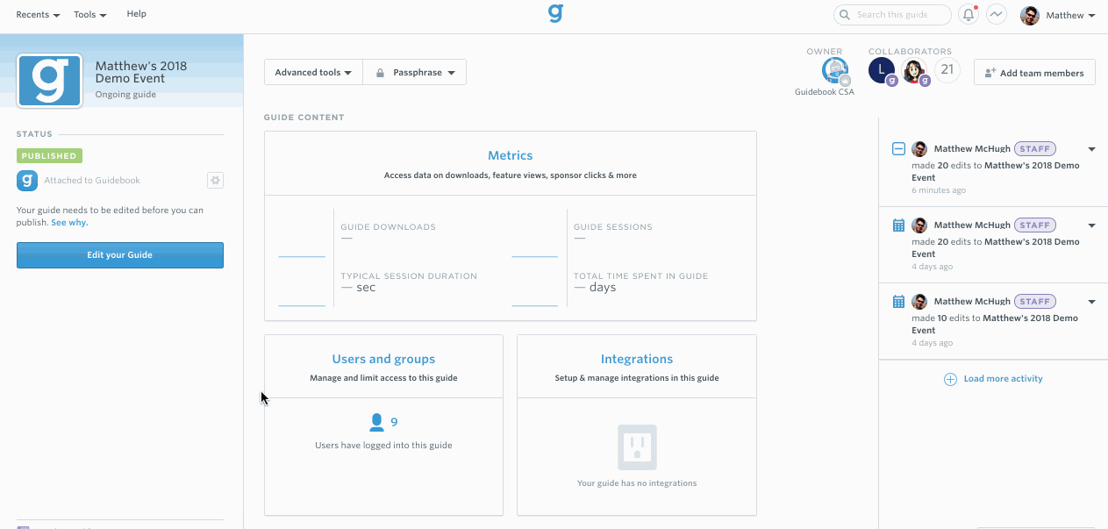The image size is (1108, 529).
Task: Click Edit your Guide button
Action: pyautogui.click(x=120, y=255)
